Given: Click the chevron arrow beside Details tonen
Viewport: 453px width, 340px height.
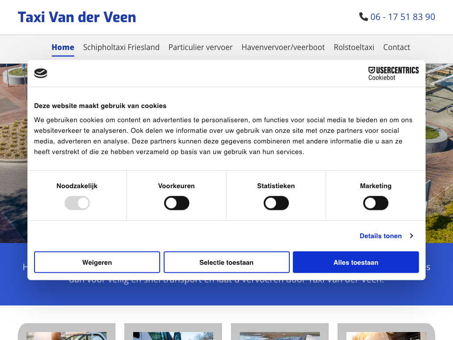Looking at the screenshot, I should point(411,236).
